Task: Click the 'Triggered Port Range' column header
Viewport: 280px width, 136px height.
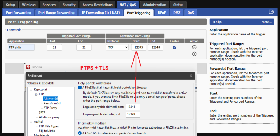Action: 76,36
